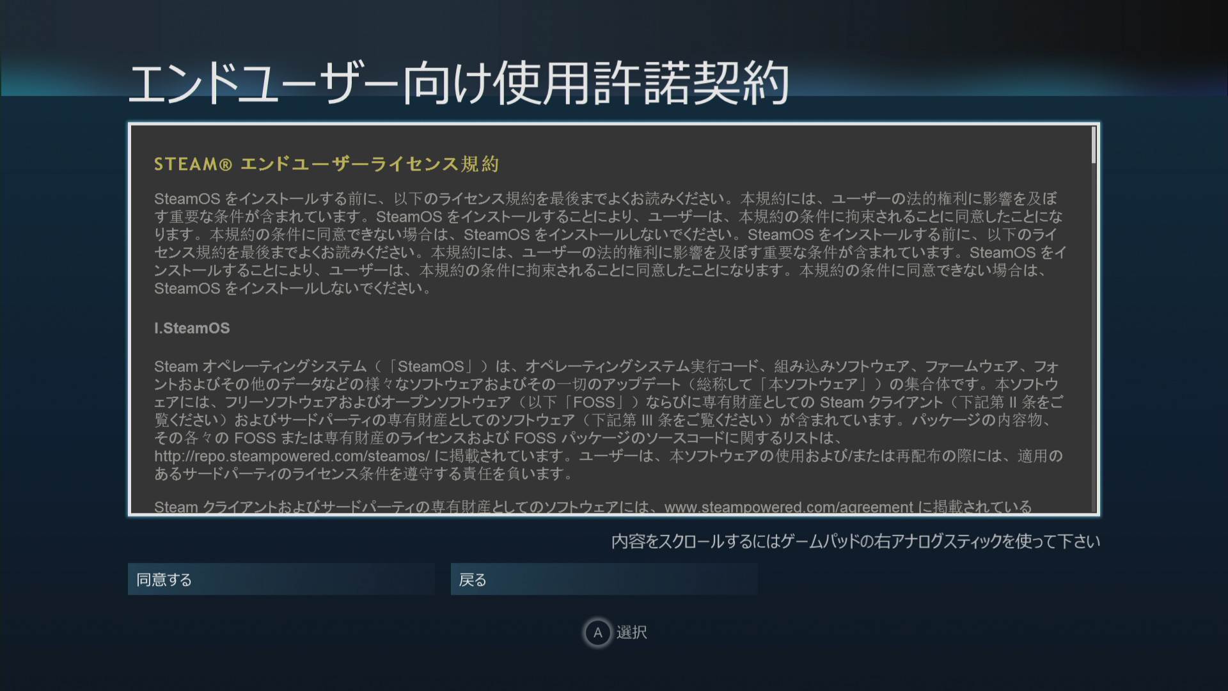The height and width of the screenshot is (691, 1228).
Task: Click the Steam オペレーティングシステム definition paragraph
Action: pyautogui.click(x=608, y=420)
